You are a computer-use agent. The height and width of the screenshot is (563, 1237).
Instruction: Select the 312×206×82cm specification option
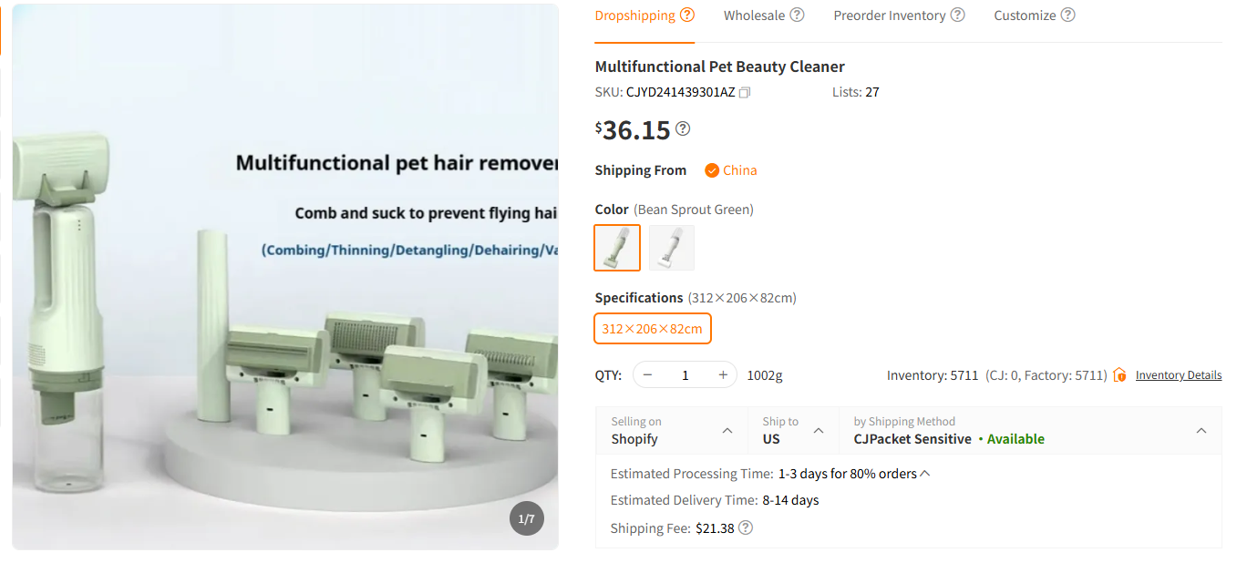pos(652,329)
